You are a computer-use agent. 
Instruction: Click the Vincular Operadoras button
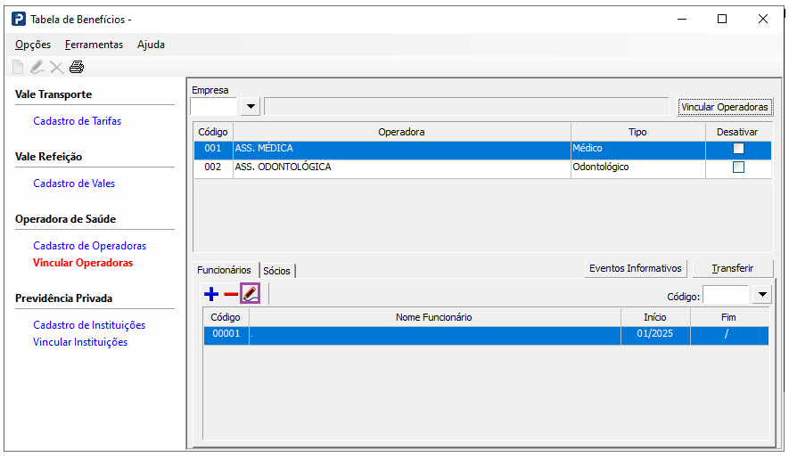coord(725,107)
